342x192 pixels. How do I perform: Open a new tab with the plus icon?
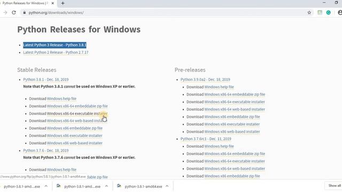pos(63,3)
